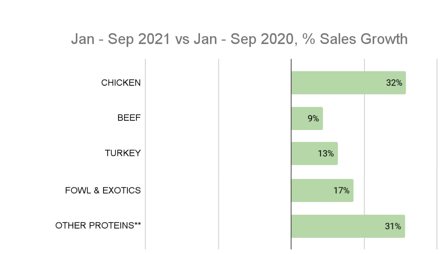Click the FOWL & EXOTICS label
This screenshot has height=254, width=444.
103,190
